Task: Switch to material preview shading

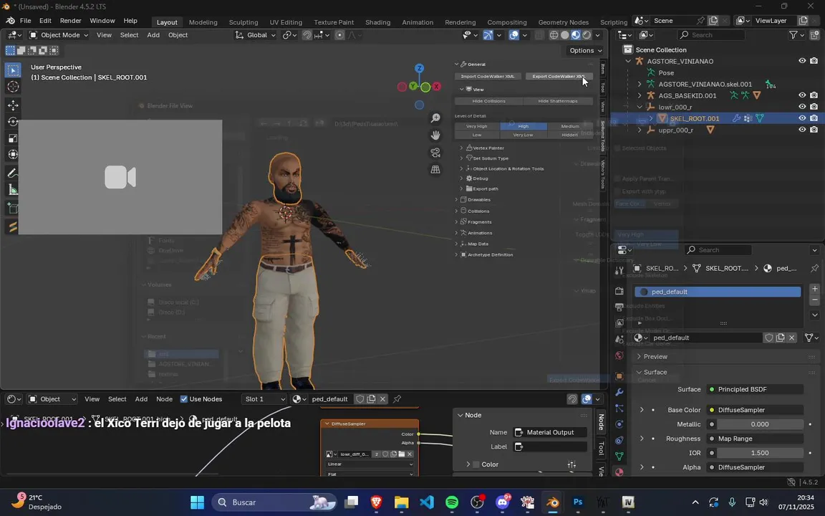Action: pos(576,34)
